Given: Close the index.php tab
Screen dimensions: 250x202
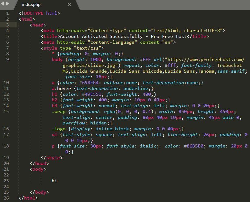Looking at the screenshot, I should (x=69, y=4).
